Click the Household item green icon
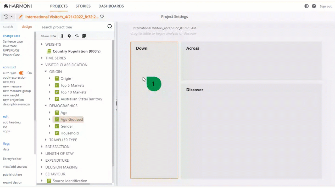Image resolution: width=335 pixels, height=188 pixels. pyautogui.click(x=57, y=133)
